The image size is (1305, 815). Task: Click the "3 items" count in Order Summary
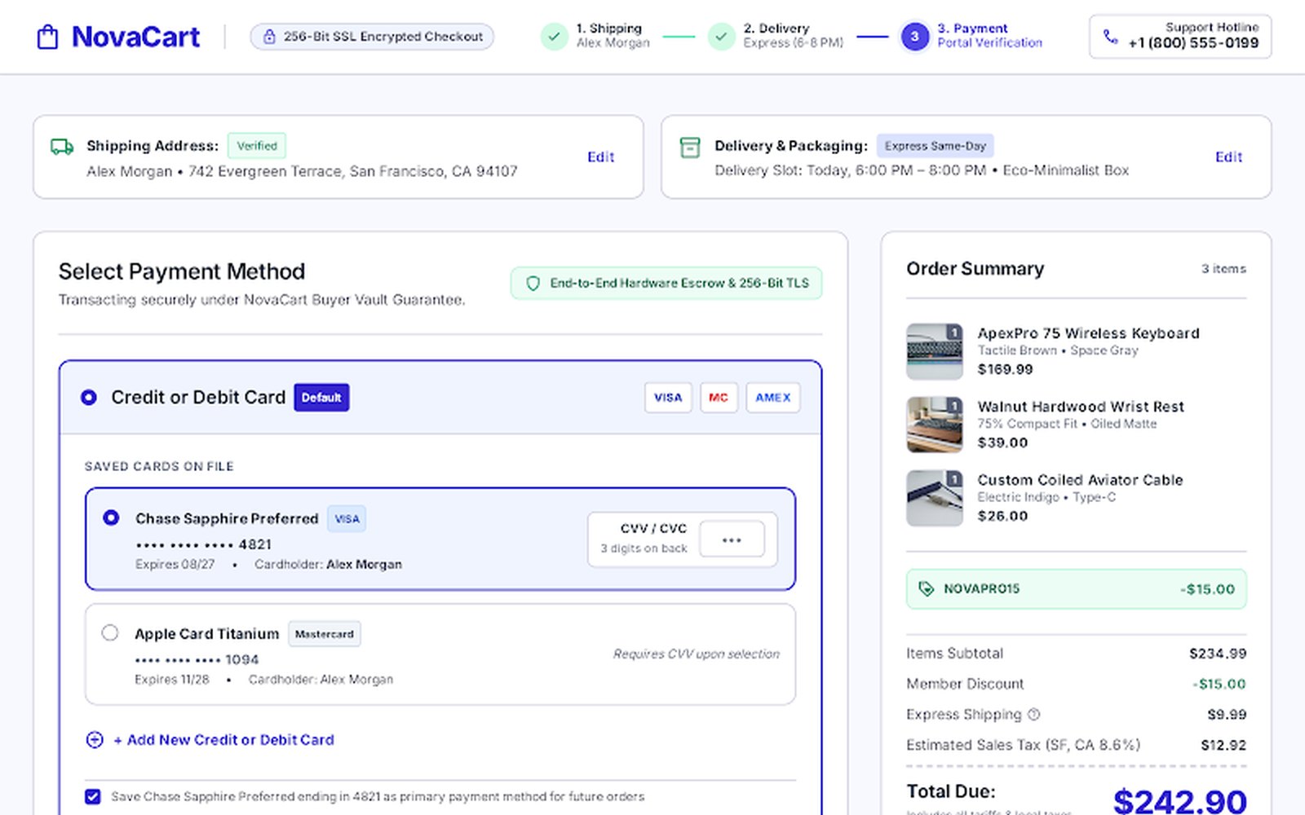coord(1223,269)
